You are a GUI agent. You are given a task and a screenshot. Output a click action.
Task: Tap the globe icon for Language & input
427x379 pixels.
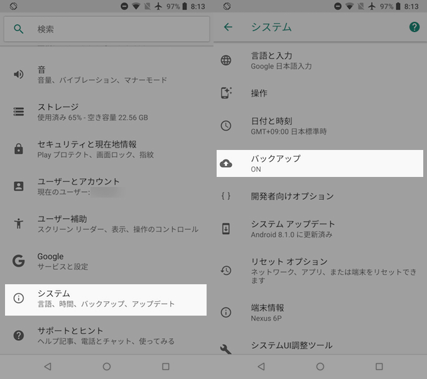point(226,61)
